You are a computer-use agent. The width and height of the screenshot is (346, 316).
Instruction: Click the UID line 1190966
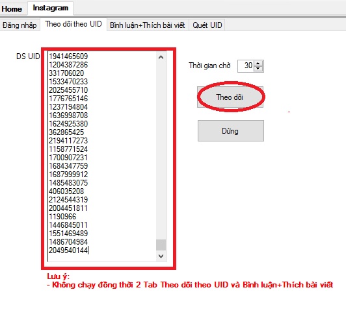pyautogui.click(x=62, y=217)
